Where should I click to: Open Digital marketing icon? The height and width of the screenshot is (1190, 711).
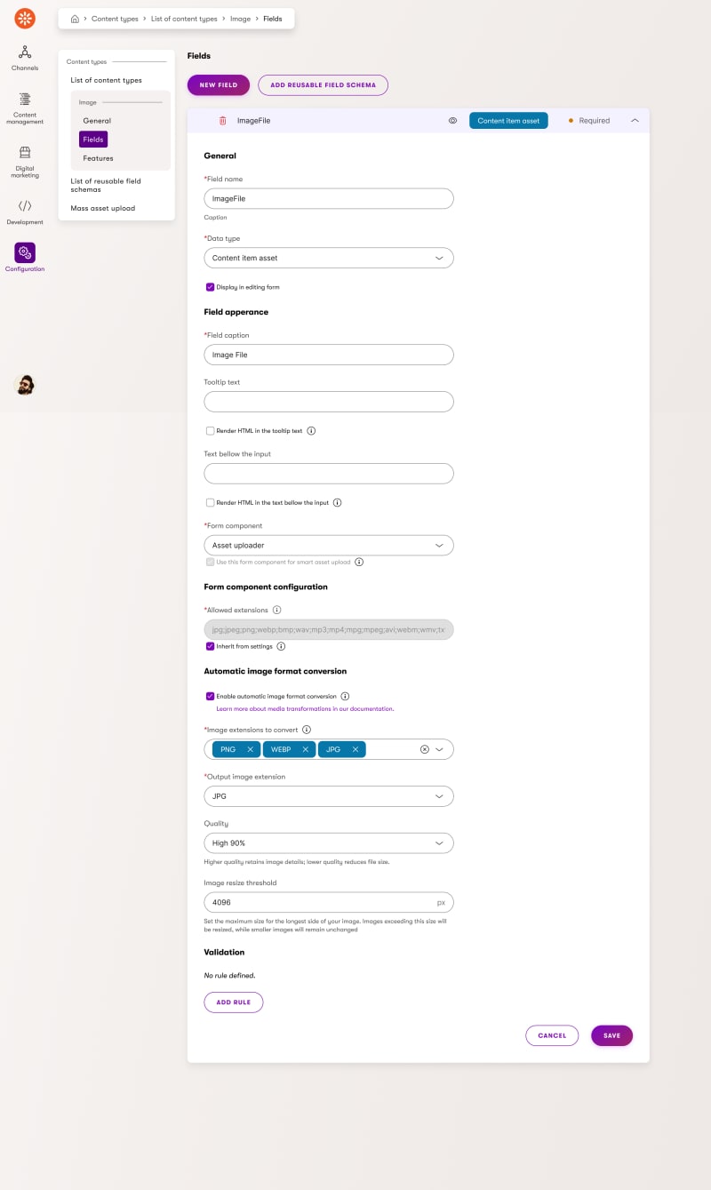click(25, 152)
